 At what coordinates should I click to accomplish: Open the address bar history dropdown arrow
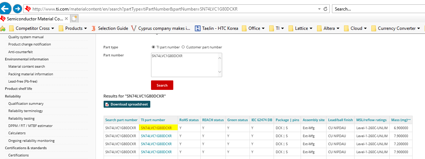pyautogui.click(x=319, y=9)
